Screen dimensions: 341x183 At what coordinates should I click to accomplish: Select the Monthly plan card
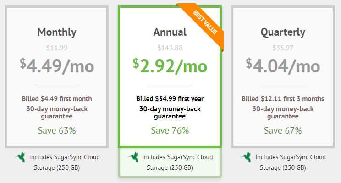click(x=57, y=77)
